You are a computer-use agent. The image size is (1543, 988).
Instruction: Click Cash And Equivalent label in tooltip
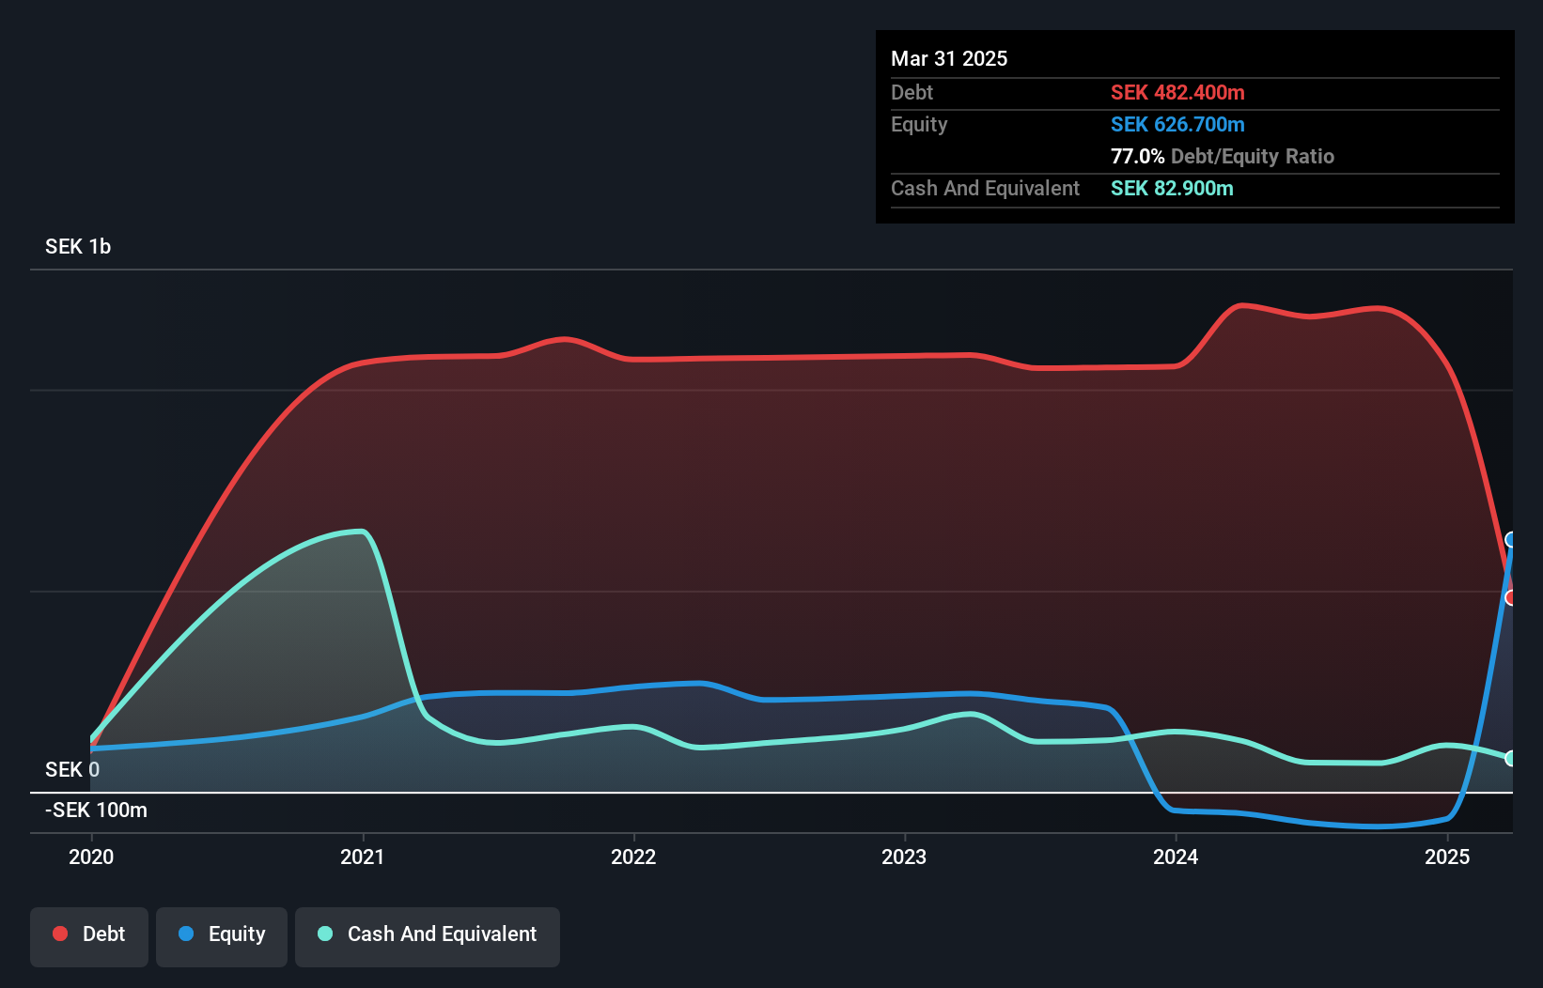pyautogui.click(x=985, y=189)
